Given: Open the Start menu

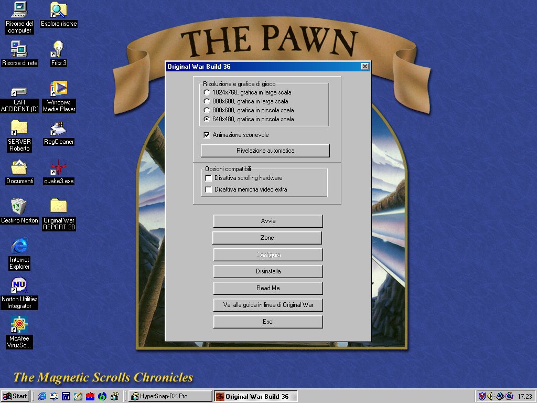Looking at the screenshot, I should pos(15,397).
